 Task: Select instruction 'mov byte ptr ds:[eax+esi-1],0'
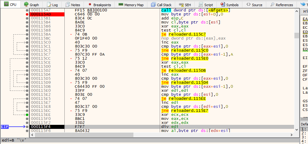[x=197, y=87]
